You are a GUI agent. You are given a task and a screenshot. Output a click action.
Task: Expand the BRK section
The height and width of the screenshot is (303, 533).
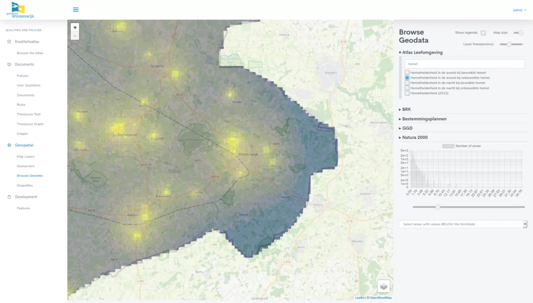coord(405,109)
